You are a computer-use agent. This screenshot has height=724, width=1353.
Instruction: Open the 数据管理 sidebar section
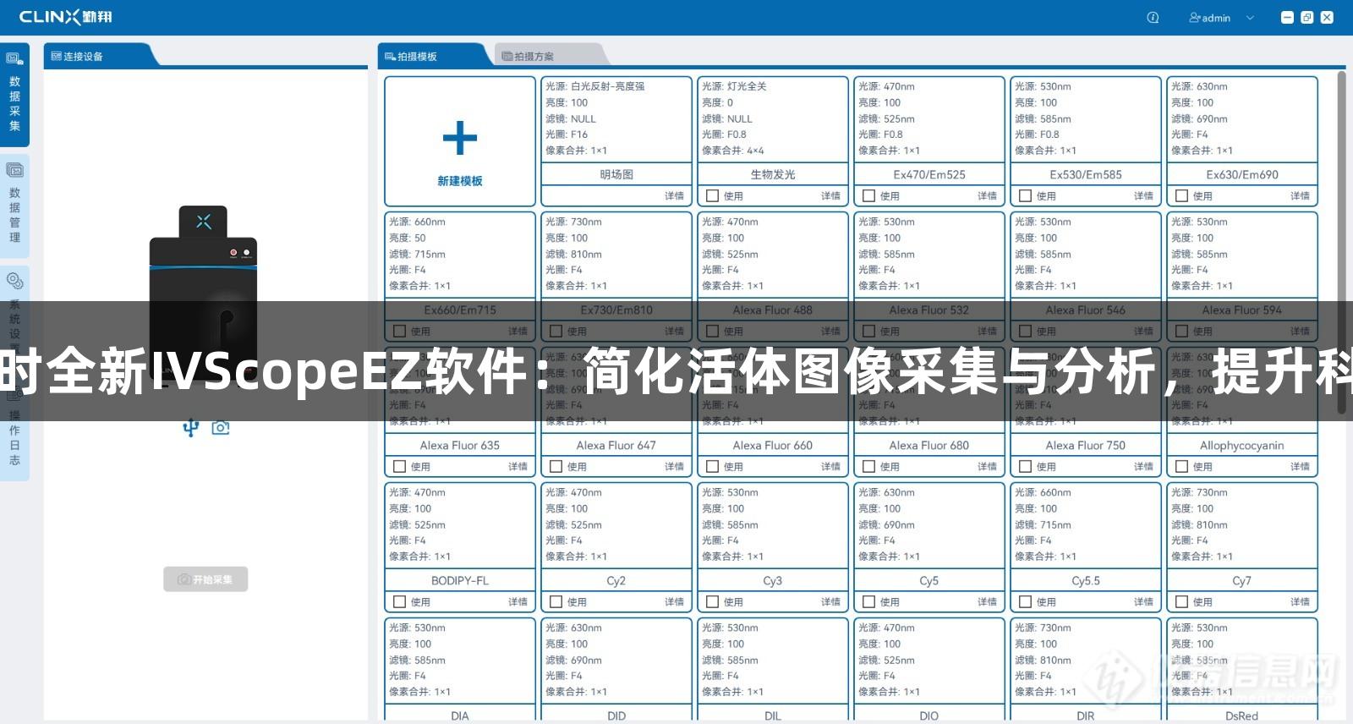click(14, 206)
